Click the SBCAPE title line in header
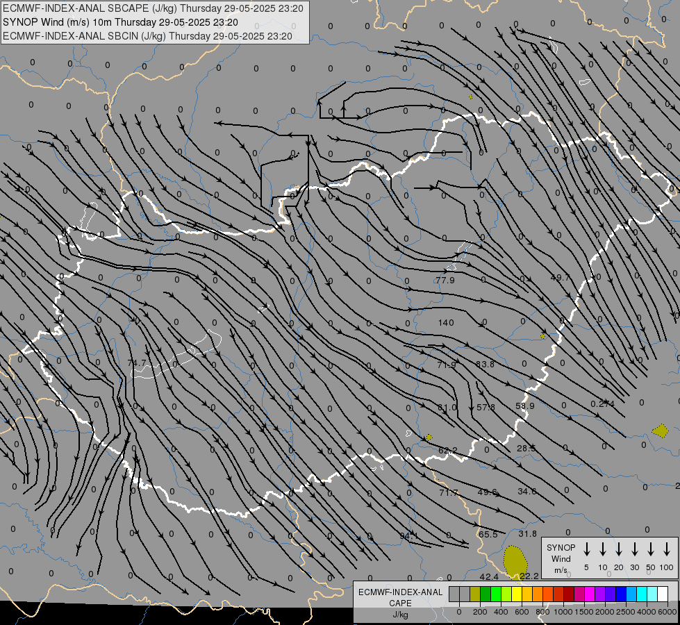This screenshot has width=680, height=625. pyautogui.click(x=153, y=8)
